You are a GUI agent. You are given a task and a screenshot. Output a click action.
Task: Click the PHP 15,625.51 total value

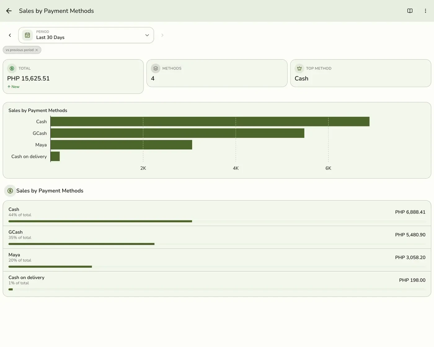pyautogui.click(x=28, y=79)
